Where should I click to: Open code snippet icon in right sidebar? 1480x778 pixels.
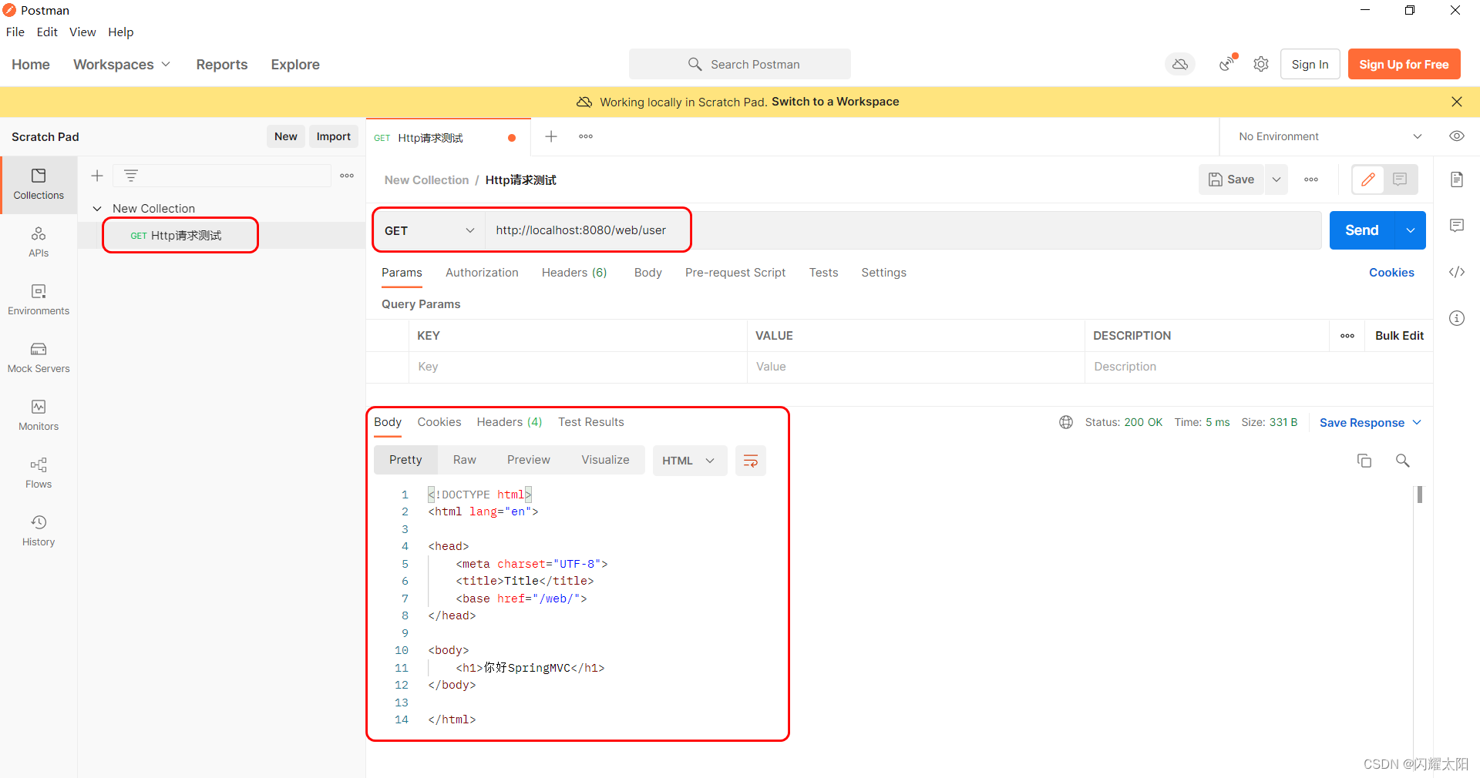coord(1457,272)
